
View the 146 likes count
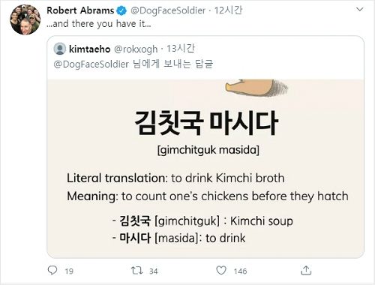(240, 271)
